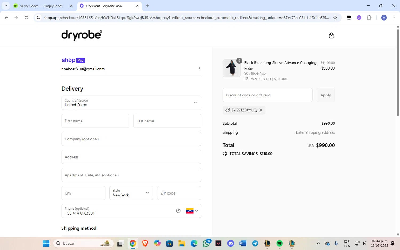Click the black extension icon beside the bookmark star

coord(349,18)
